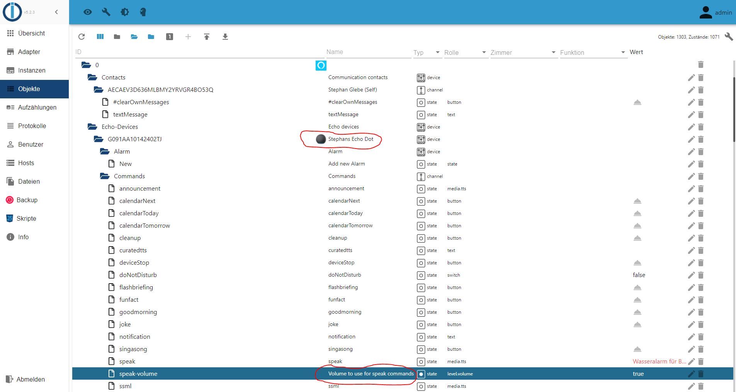Add a new object with plus icon
736x392 pixels.
pos(188,37)
